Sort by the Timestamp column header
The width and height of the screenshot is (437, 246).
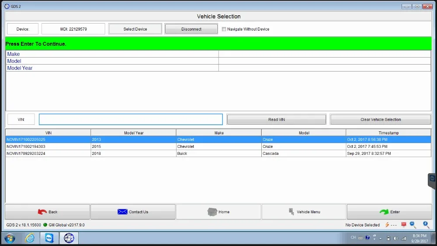(388, 133)
